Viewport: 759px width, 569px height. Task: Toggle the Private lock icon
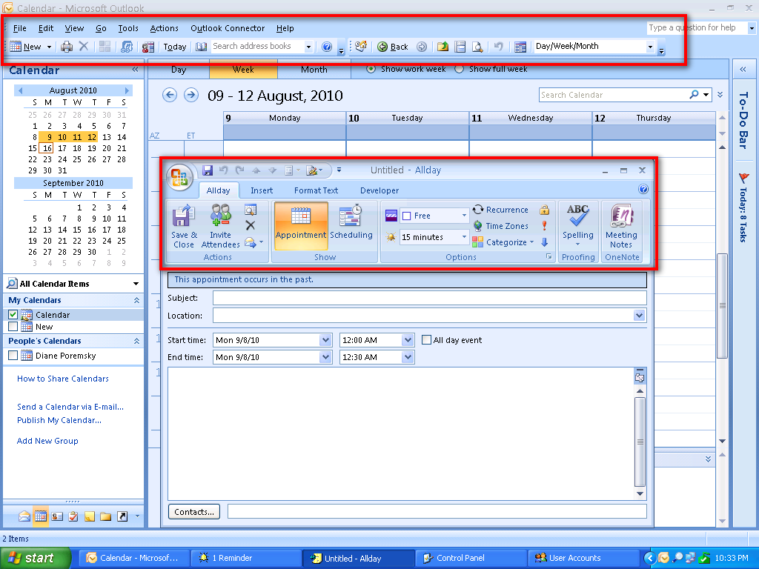[x=545, y=210]
